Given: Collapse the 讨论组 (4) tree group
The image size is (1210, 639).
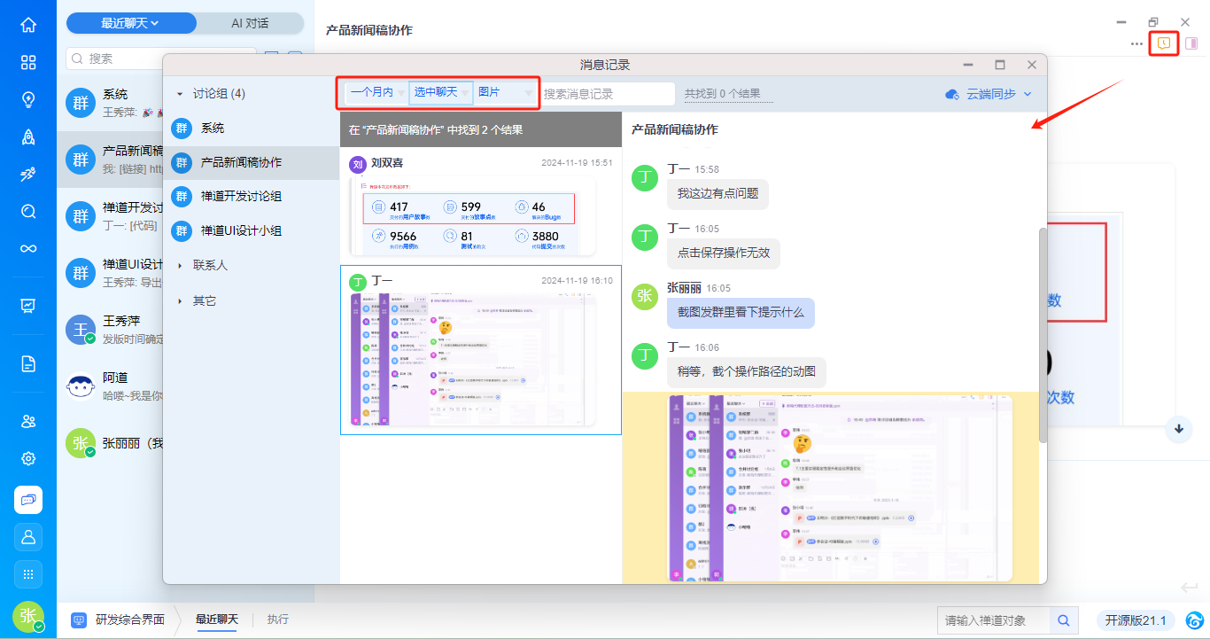Looking at the screenshot, I should pos(180,94).
